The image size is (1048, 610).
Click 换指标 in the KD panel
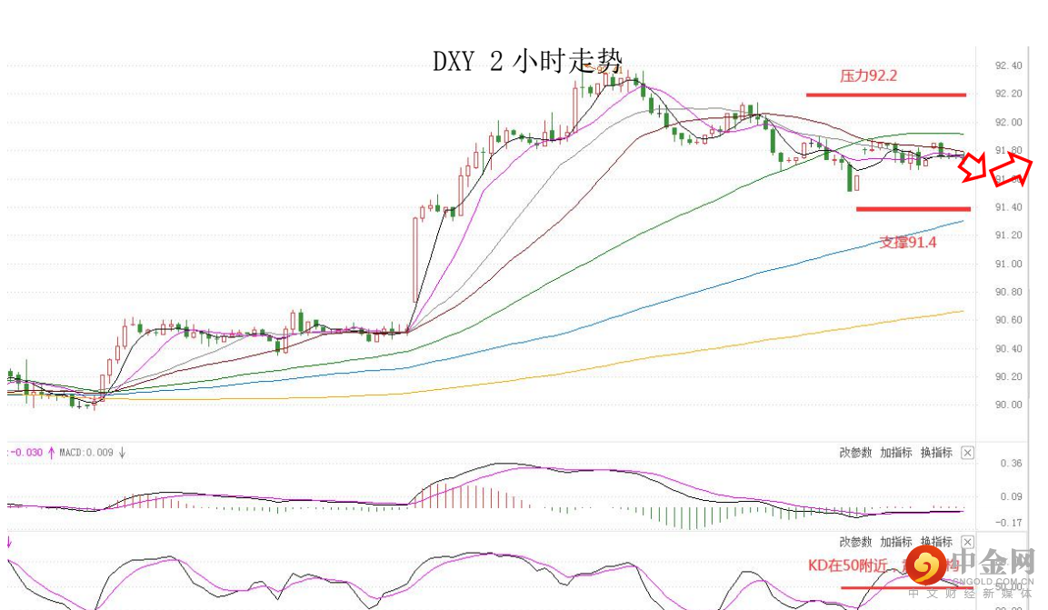(x=936, y=542)
